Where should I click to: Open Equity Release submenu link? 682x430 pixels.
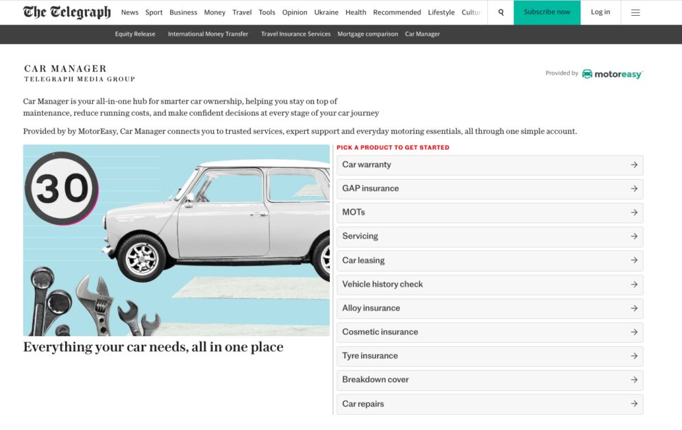click(135, 34)
